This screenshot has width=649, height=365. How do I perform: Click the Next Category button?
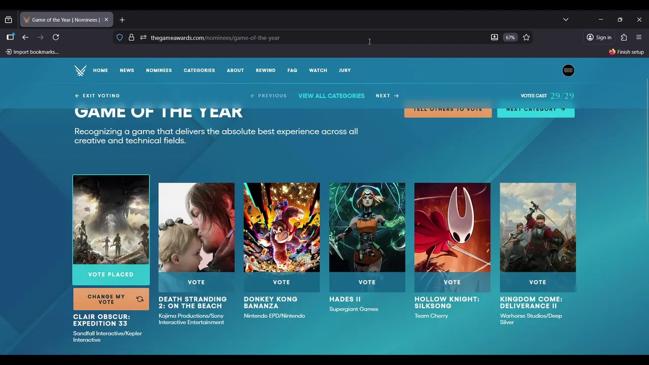[536, 109]
